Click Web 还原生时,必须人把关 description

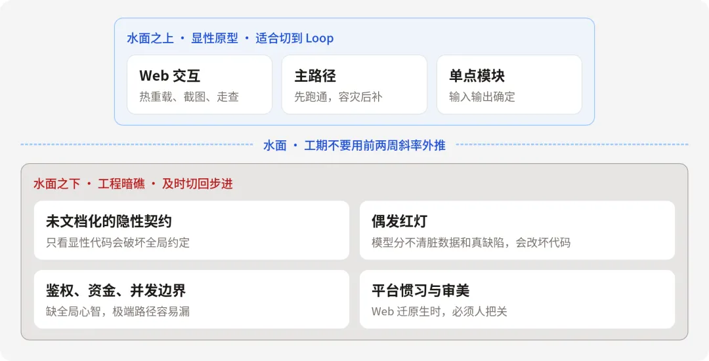(439, 311)
